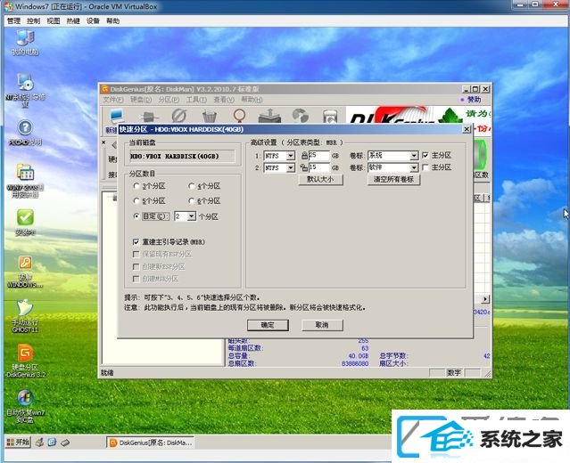Viewport: 570px width, 463px height.
Task: Click the first quick-launch icon beside Start
Action: click(x=39, y=443)
